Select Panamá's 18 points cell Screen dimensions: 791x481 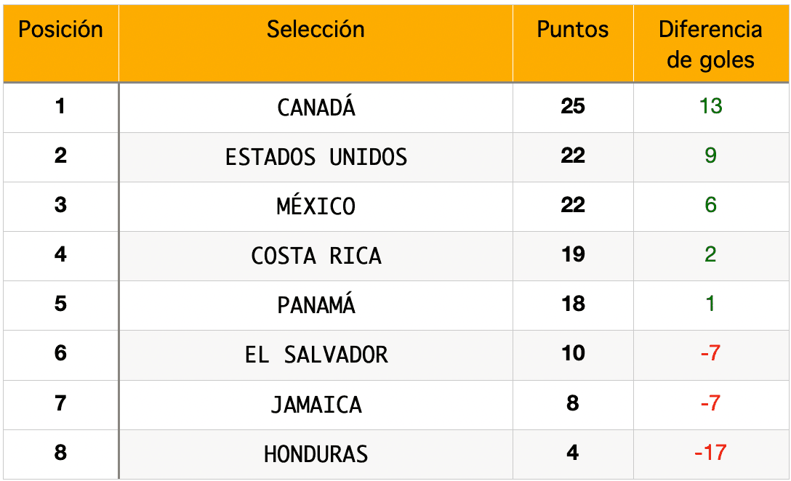click(x=573, y=304)
